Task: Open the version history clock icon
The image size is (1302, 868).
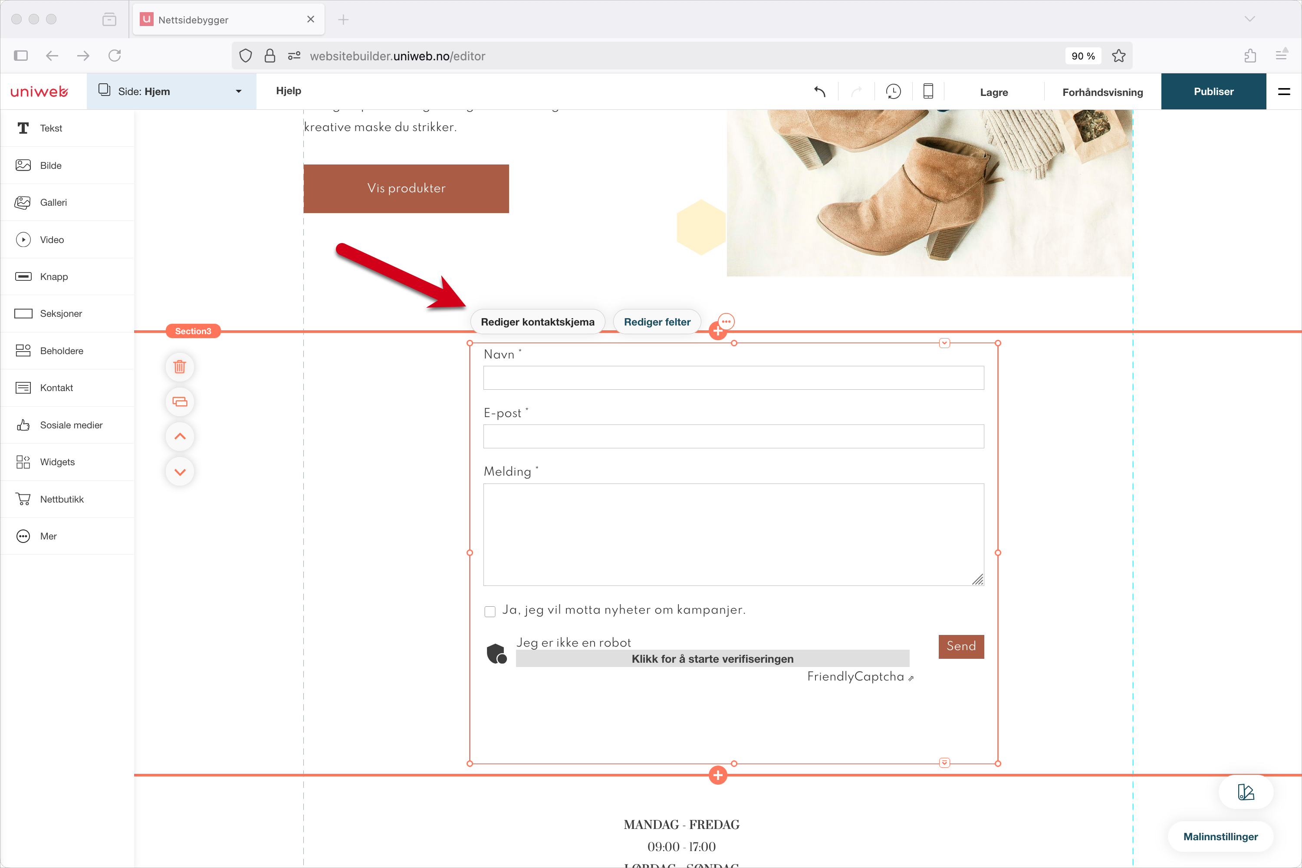Action: coord(894,91)
